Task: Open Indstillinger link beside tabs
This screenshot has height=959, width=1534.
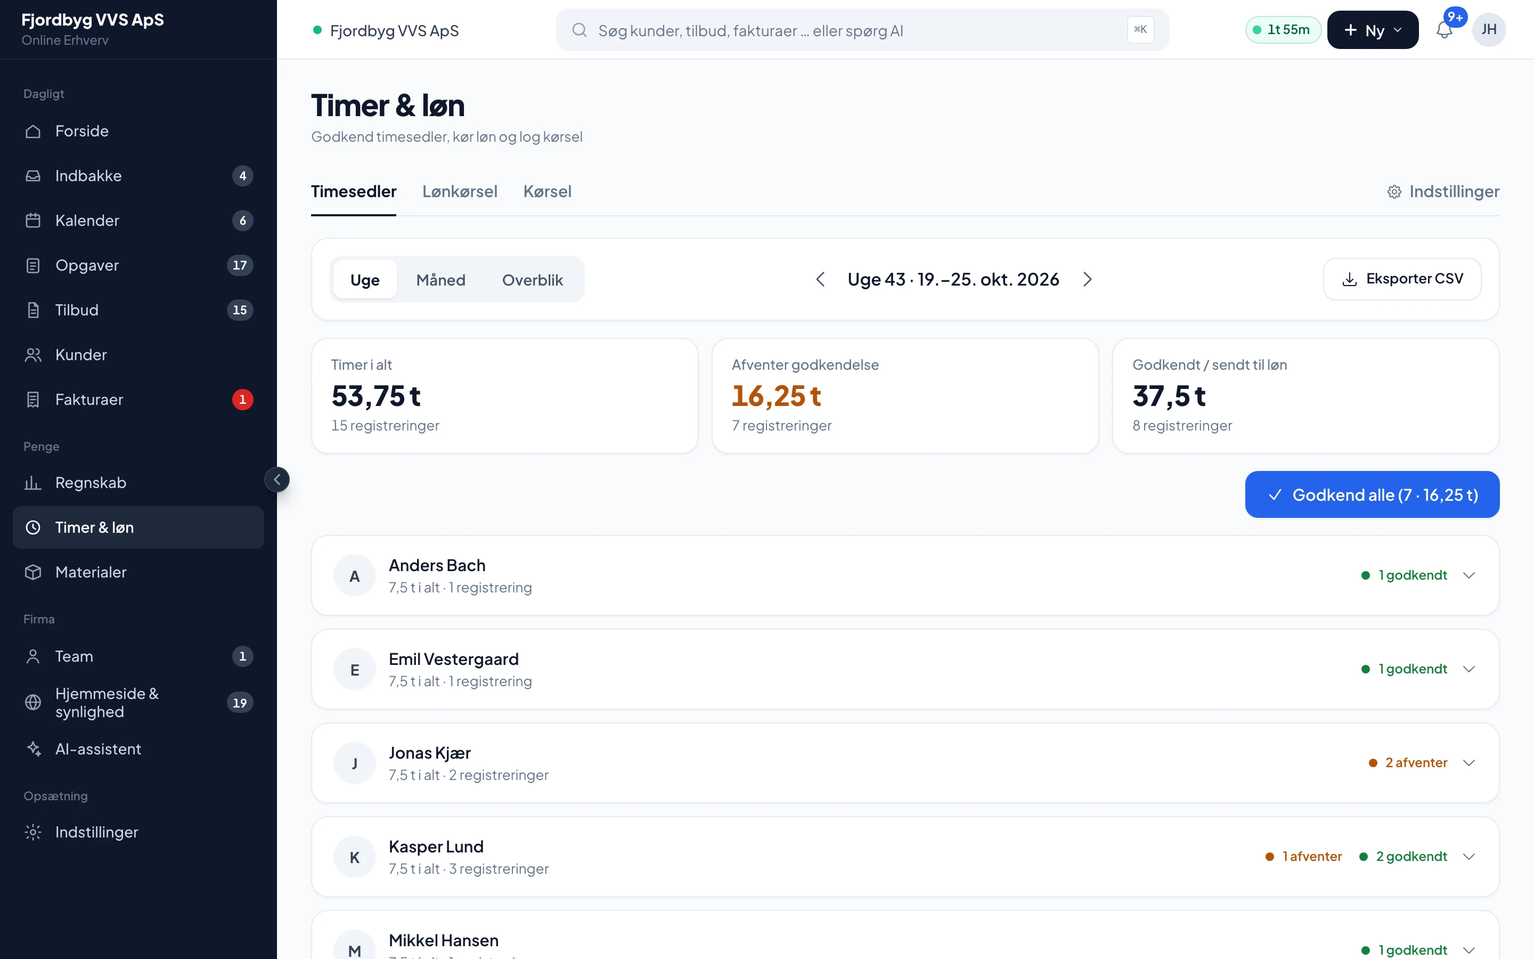Action: 1443,192
